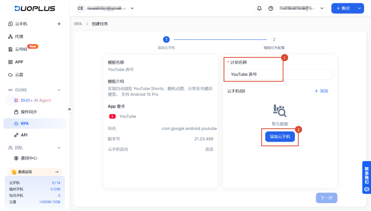The image size is (371, 211).
Task: Select the RPA sidebar item
Action: click(34, 124)
